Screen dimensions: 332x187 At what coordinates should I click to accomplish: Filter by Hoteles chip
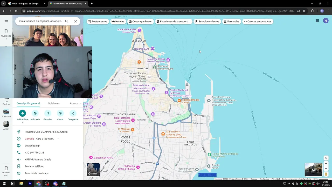pos(118,22)
